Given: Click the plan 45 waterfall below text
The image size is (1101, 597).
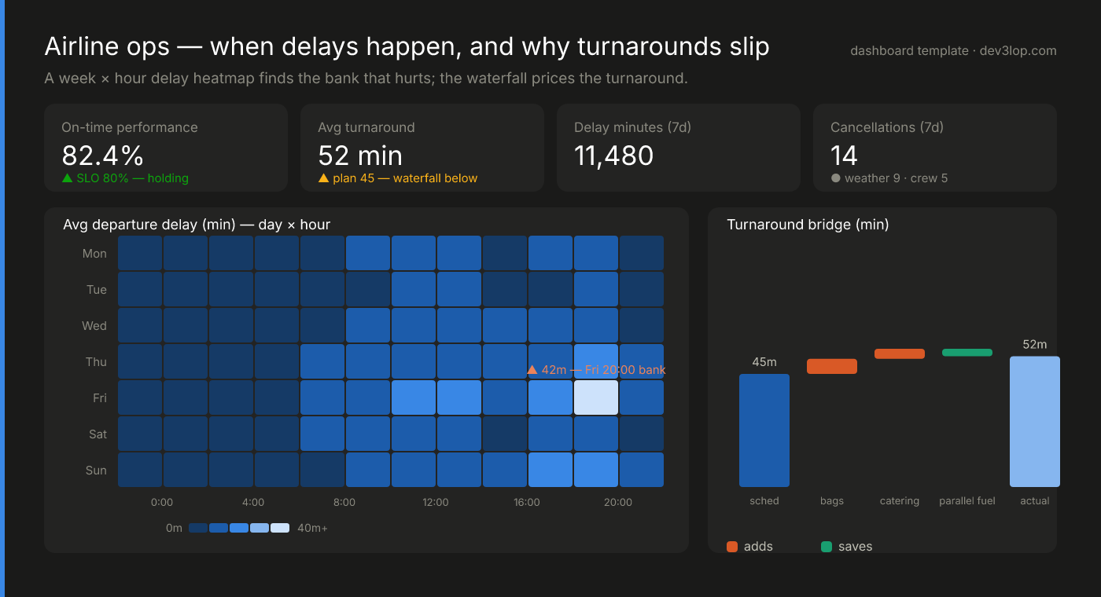Looking at the screenshot, I should 405,178.
